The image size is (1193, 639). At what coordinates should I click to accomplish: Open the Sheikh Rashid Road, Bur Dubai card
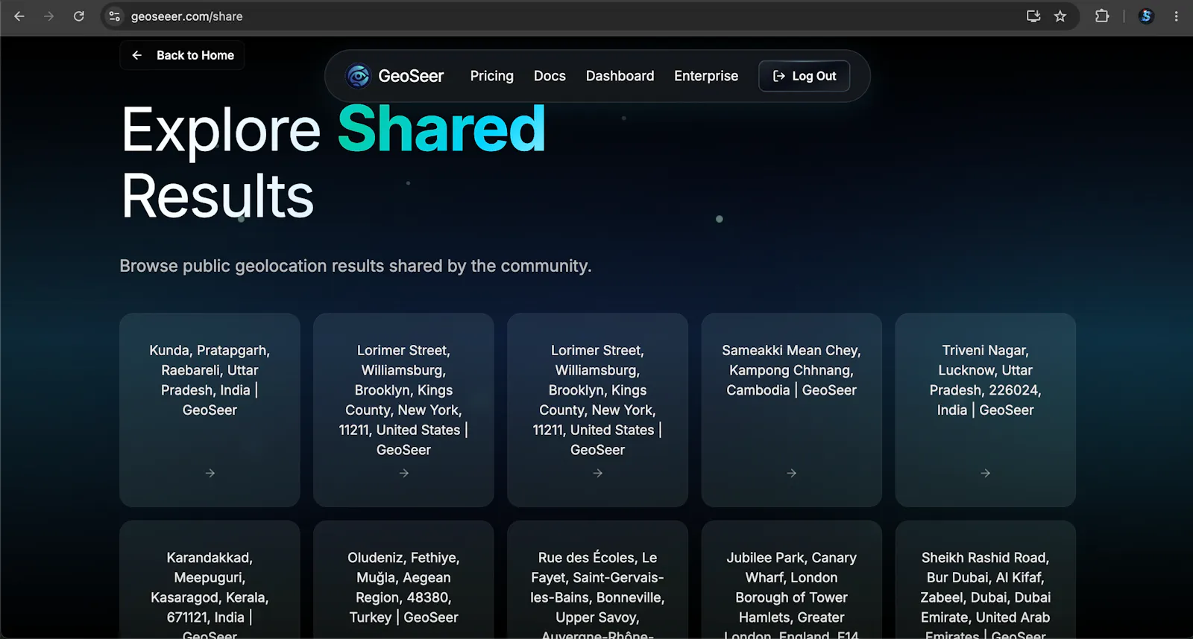(x=986, y=580)
